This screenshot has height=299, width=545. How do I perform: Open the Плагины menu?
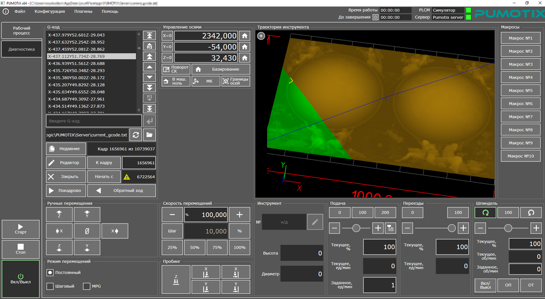(83, 11)
